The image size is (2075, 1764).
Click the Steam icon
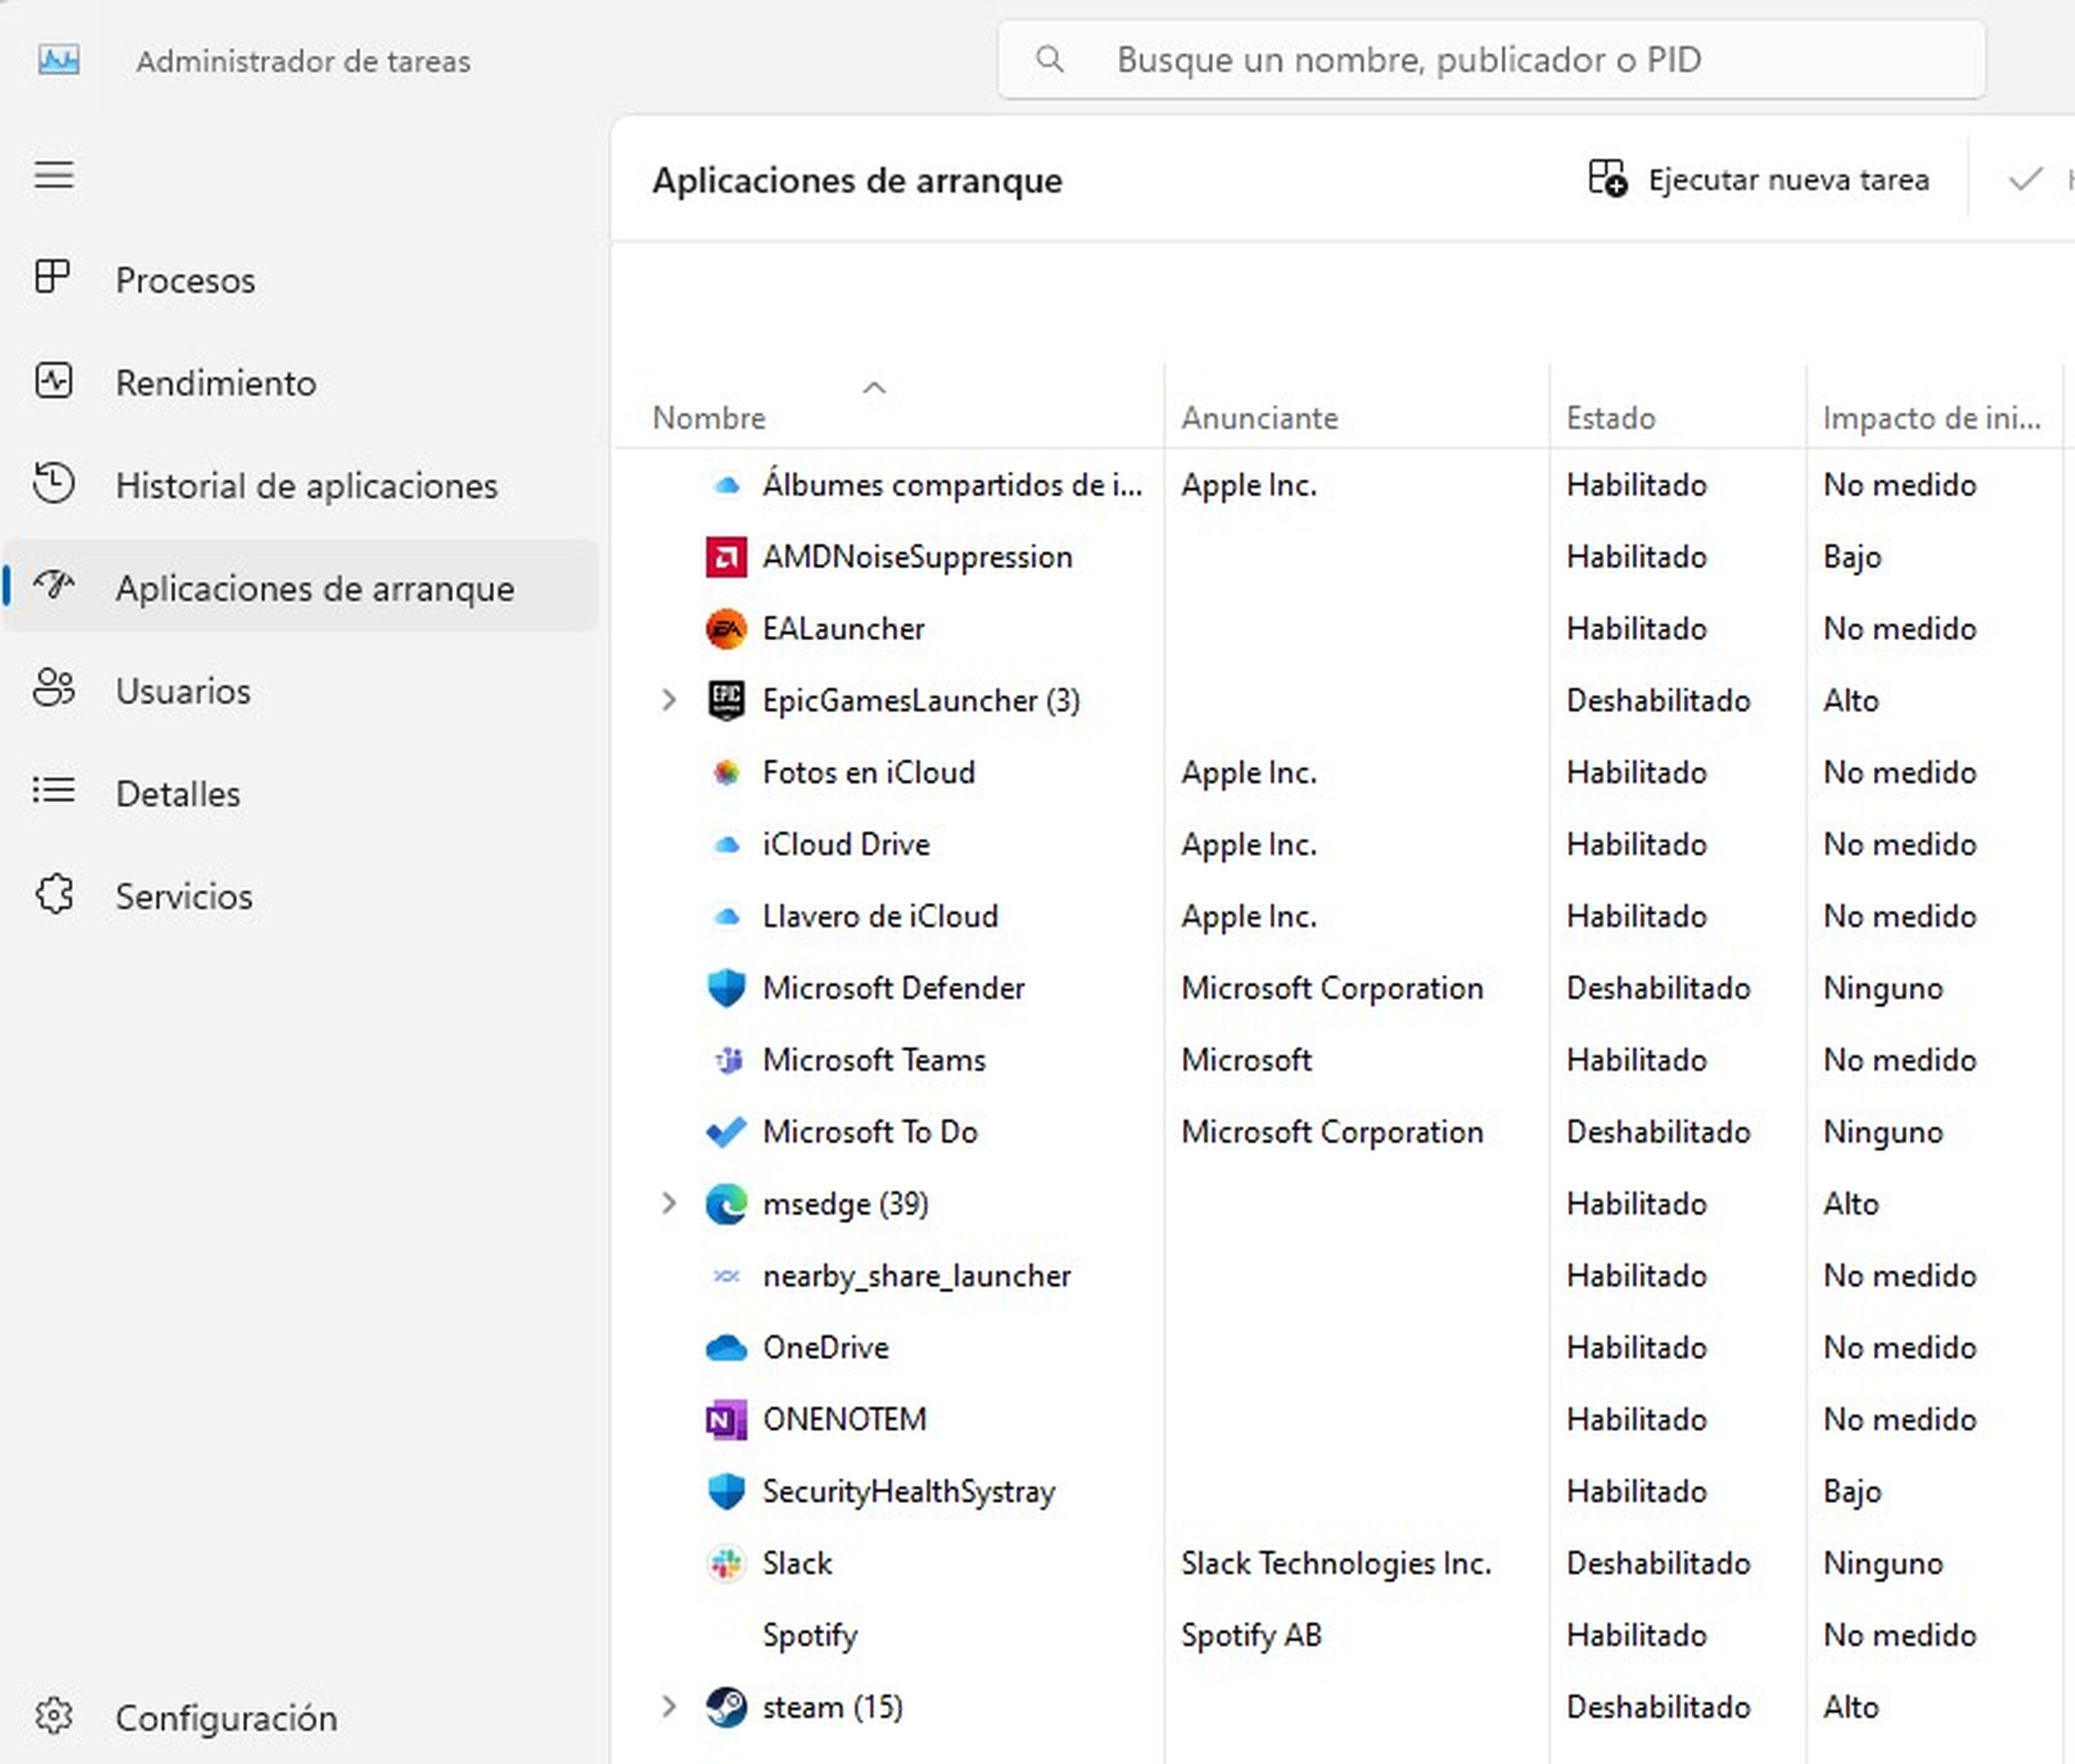pyautogui.click(x=722, y=1706)
